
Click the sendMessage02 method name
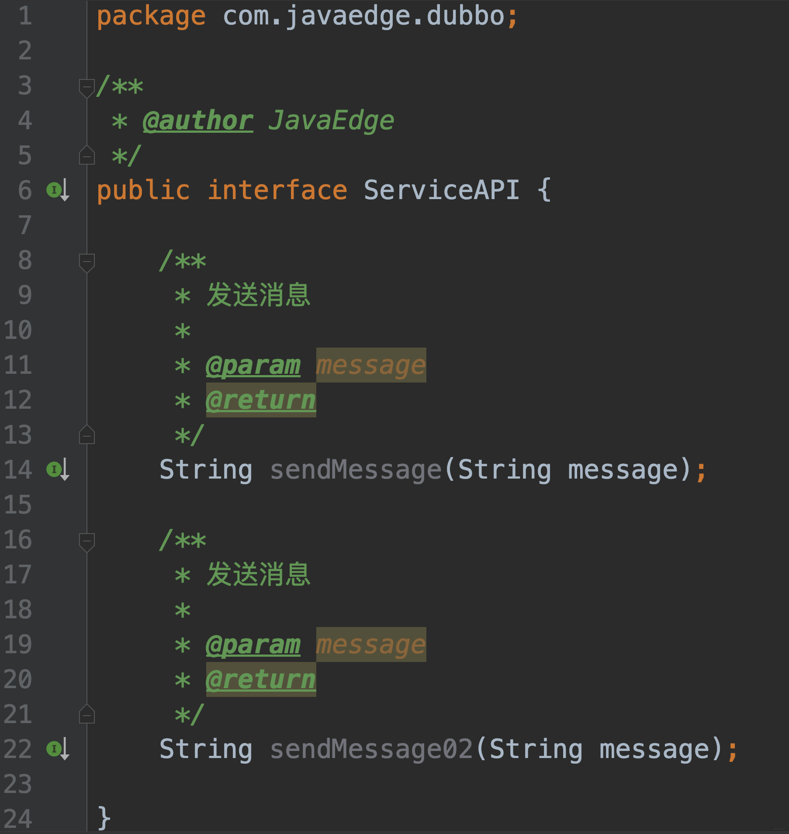point(371,749)
